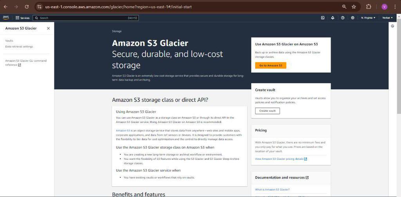Bookmark this page with the star icon
Screen dimensions: 401x197
tap(354, 7)
